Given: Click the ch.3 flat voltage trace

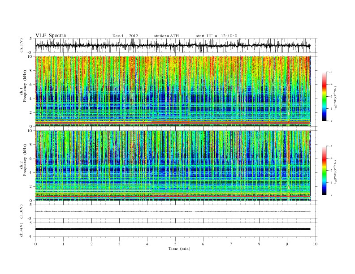Looking at the screenshot, I should 173,211.
